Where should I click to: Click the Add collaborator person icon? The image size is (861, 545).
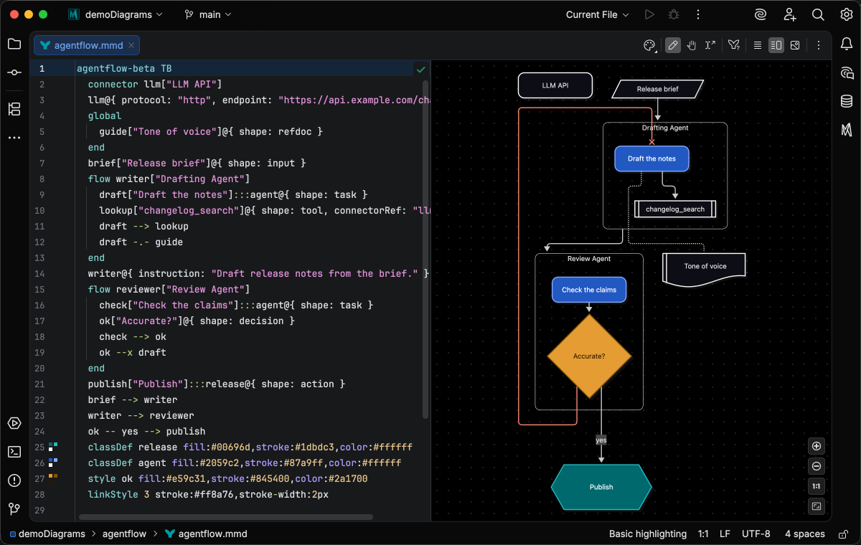(790, 14)
